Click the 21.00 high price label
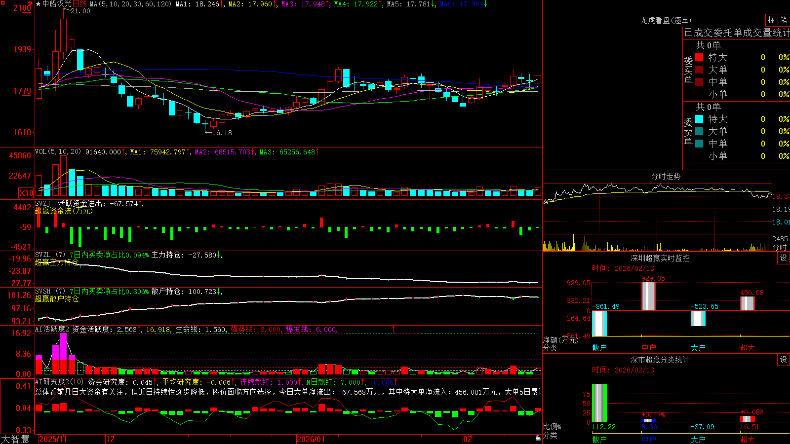Screen dimensions: 790x444 (80, 11)
